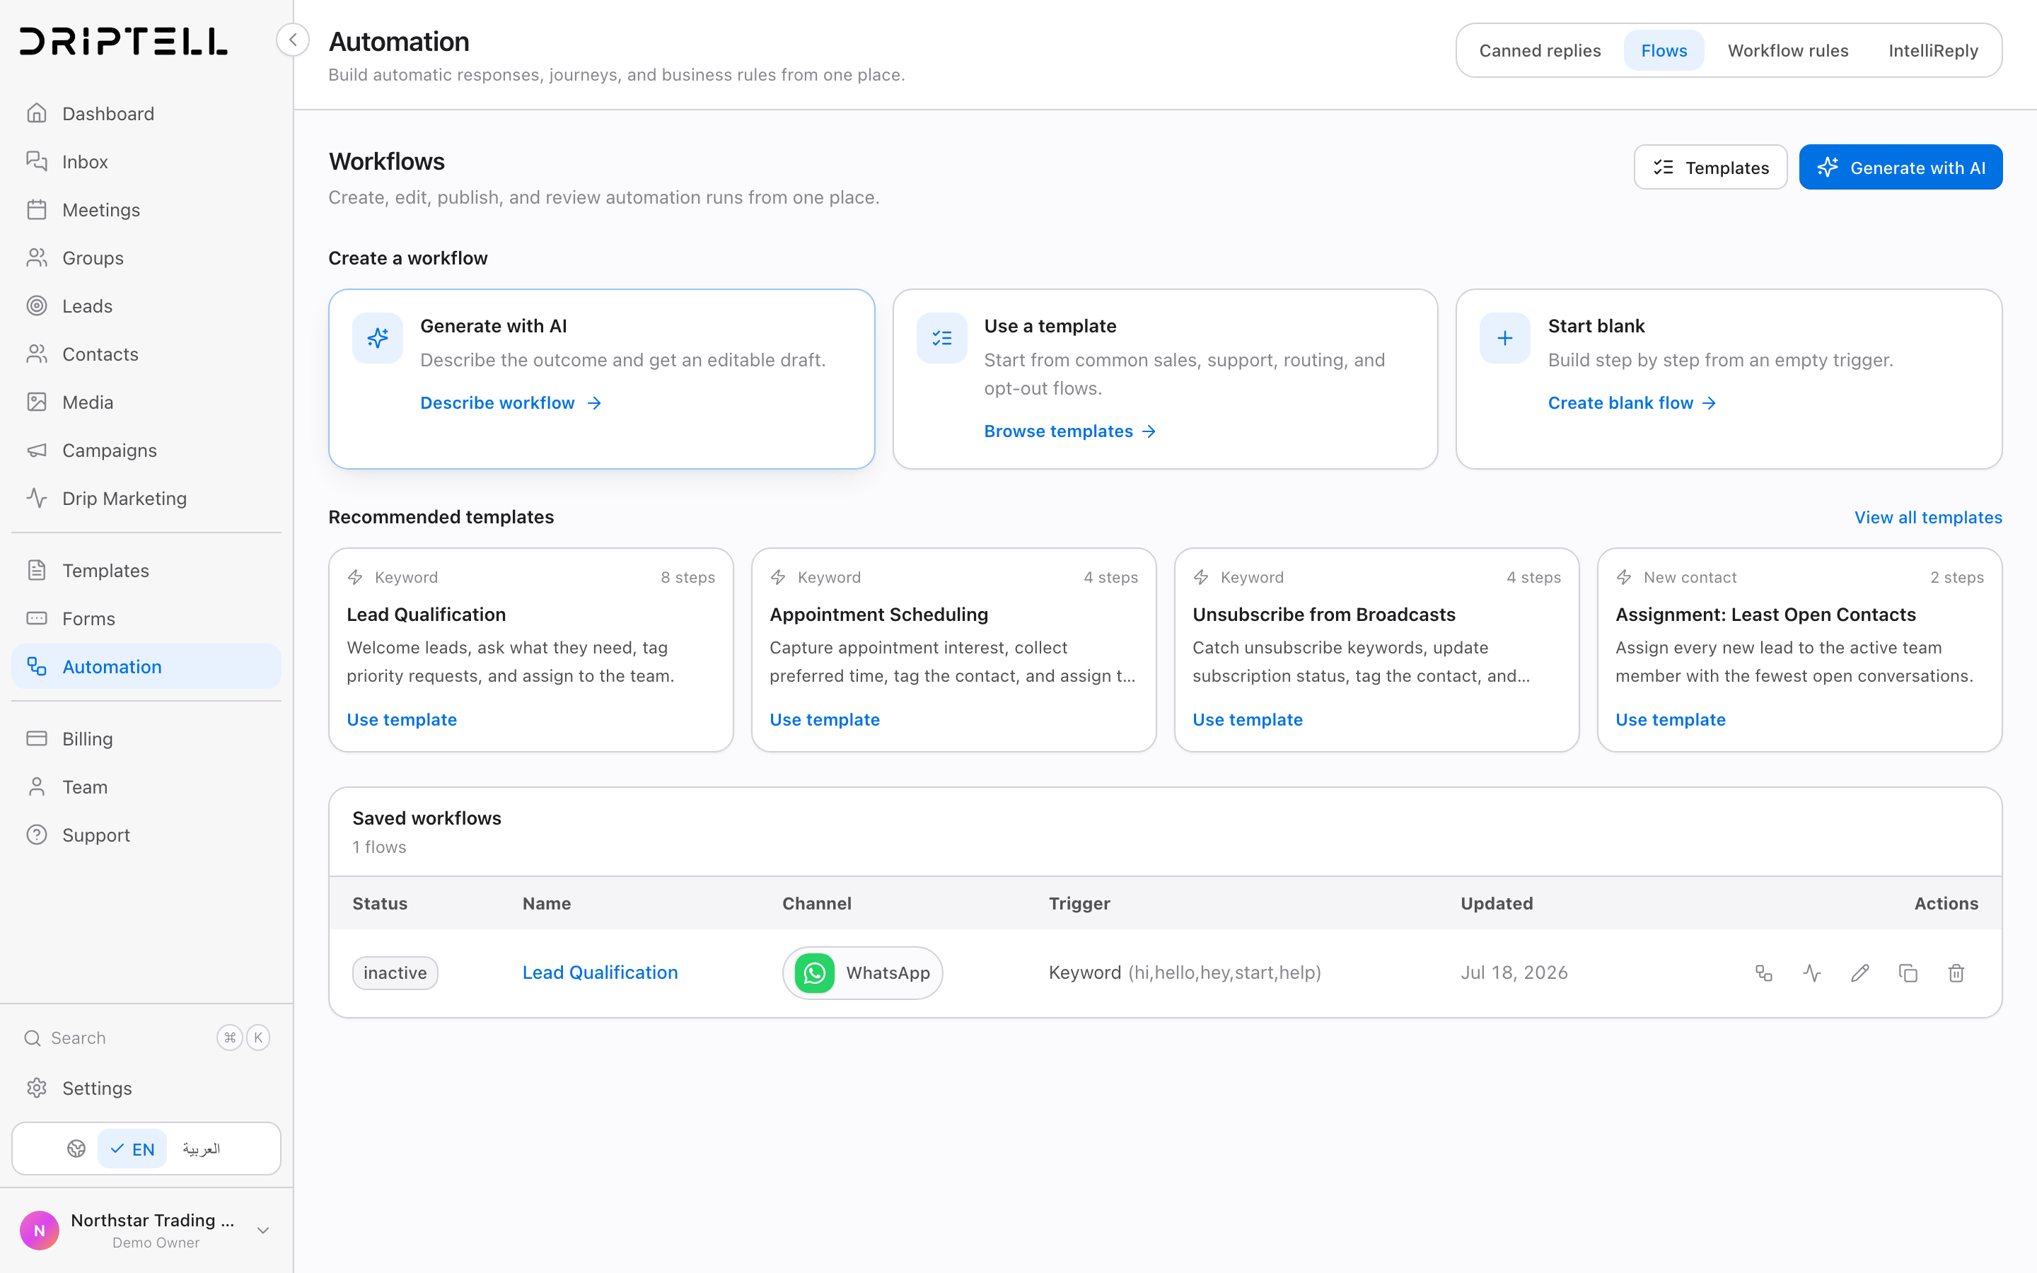Click the sidebar Search field
Screen dimensions: 2037x1273
coord(146,1038)
